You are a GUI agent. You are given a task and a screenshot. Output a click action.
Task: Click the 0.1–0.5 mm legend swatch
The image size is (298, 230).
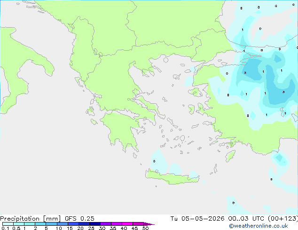tap(8, 224)
